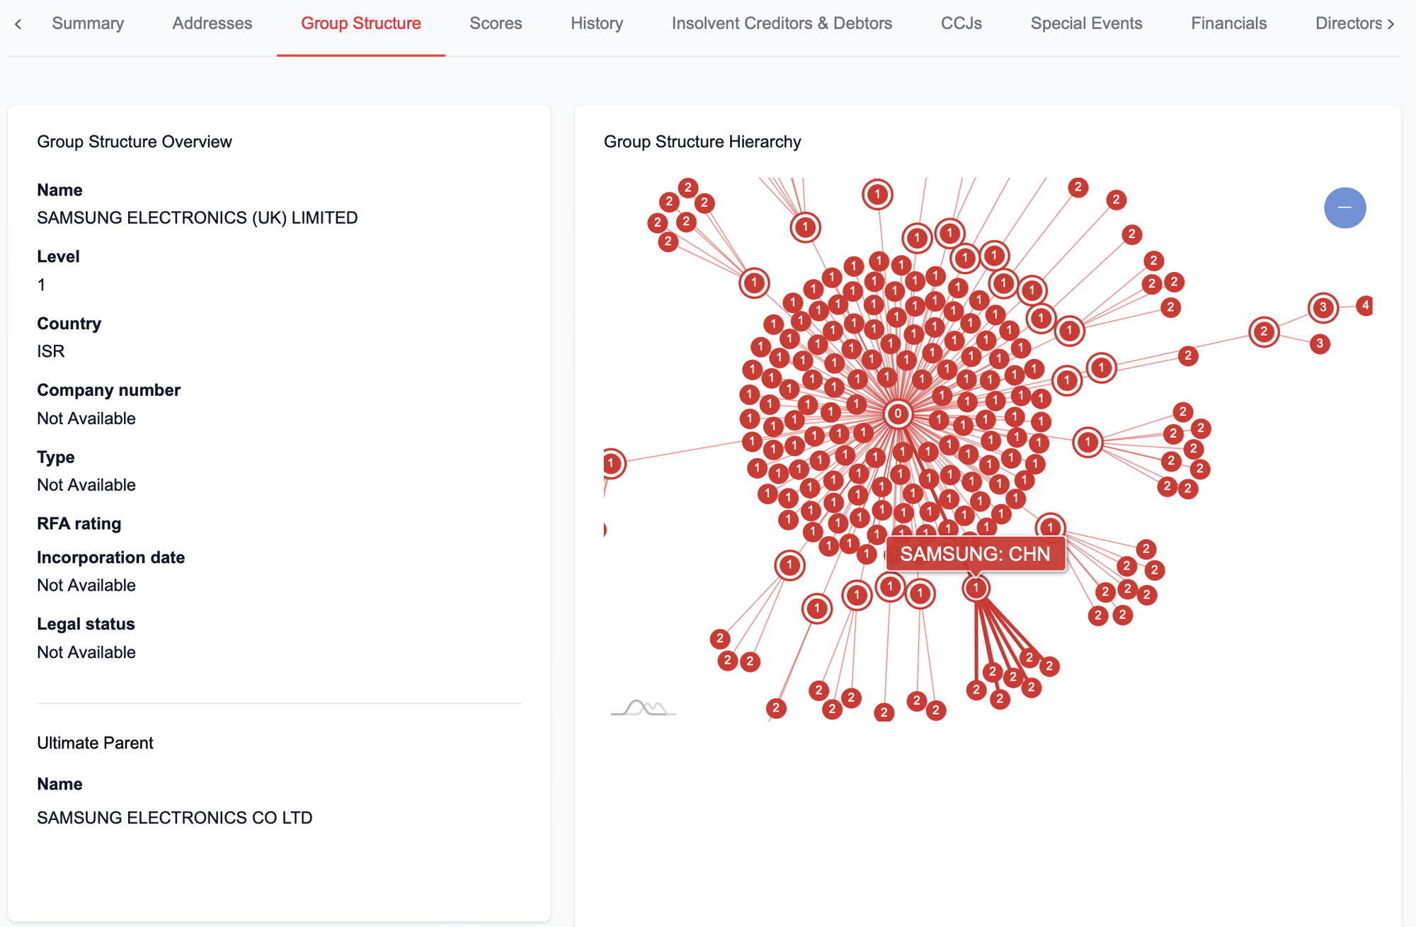This screenshot has height=927, width=1416.
Task: Open the CCJs tab
Action: click(x=961, y=23)
